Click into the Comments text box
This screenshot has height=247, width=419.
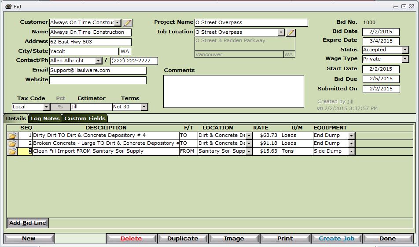234,91
